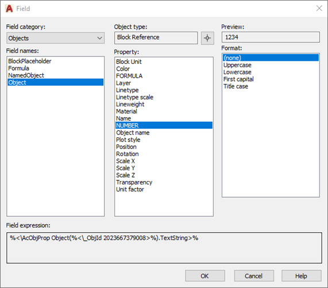Select BlockPlaceholder in Field names list
The height and width of the screenshot is (288, 328).
tap(30, 61)
